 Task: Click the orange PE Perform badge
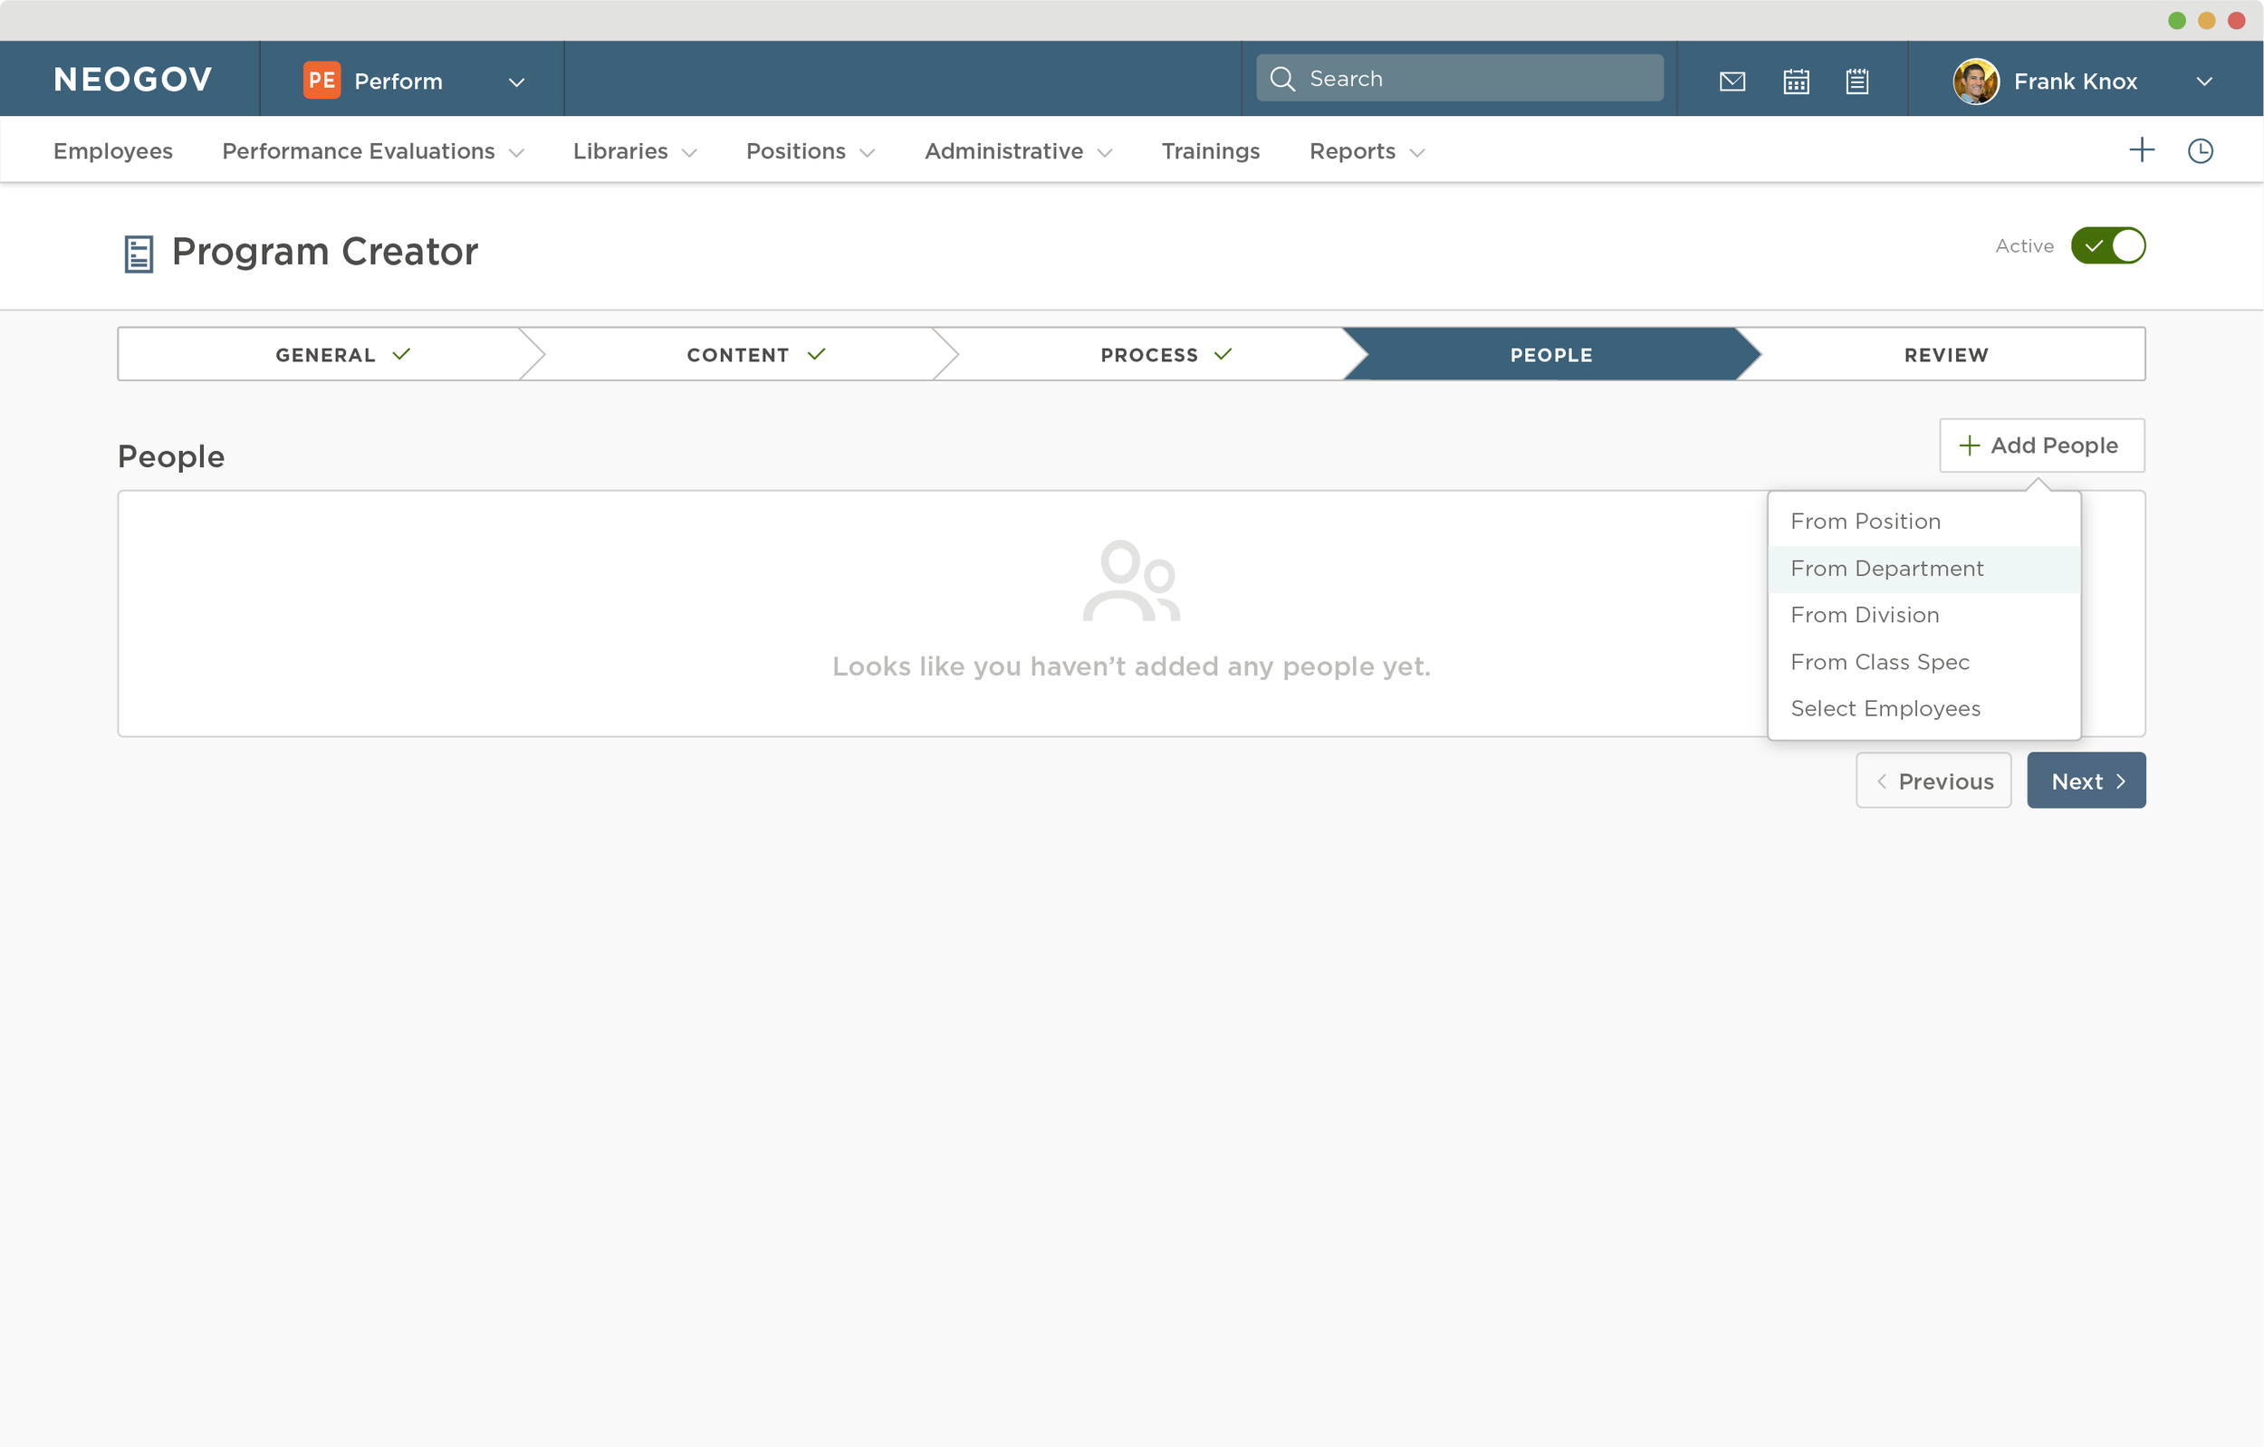click(321, 80)
